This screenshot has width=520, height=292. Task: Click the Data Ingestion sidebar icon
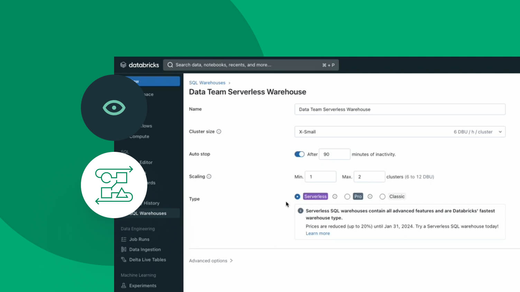click(123, 250)
